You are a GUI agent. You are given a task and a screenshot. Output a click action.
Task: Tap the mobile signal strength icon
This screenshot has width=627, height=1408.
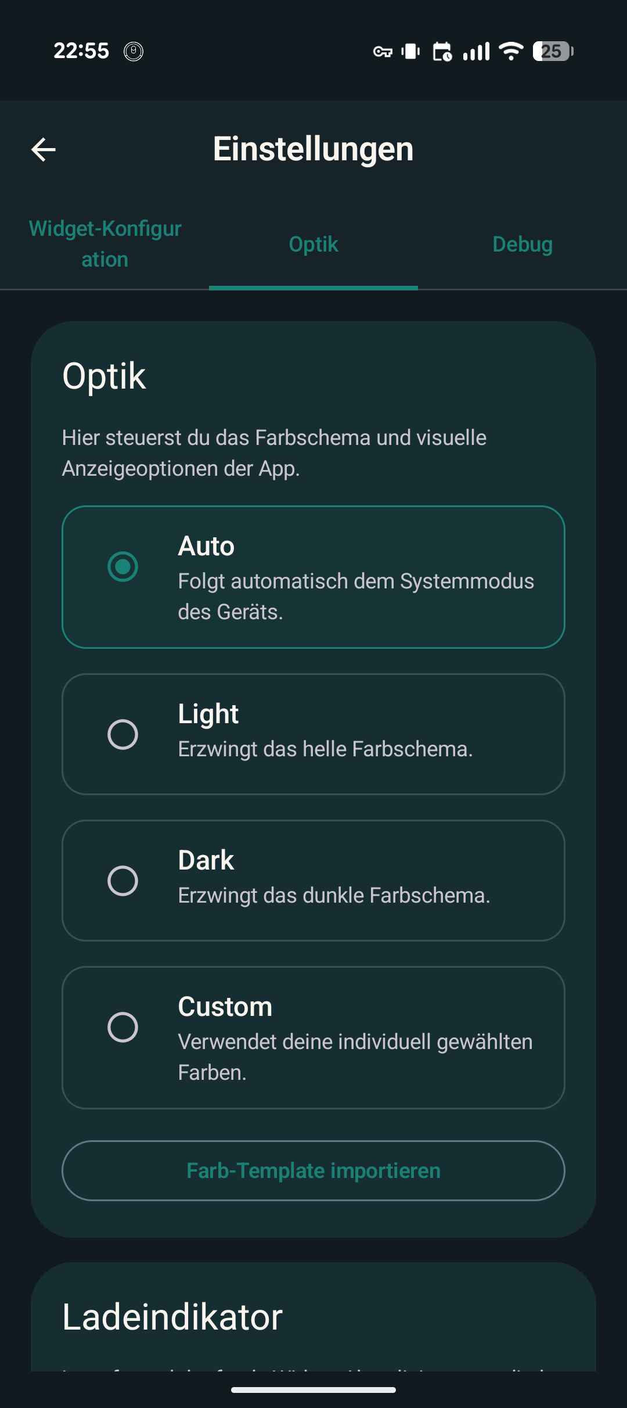(476, 52)
